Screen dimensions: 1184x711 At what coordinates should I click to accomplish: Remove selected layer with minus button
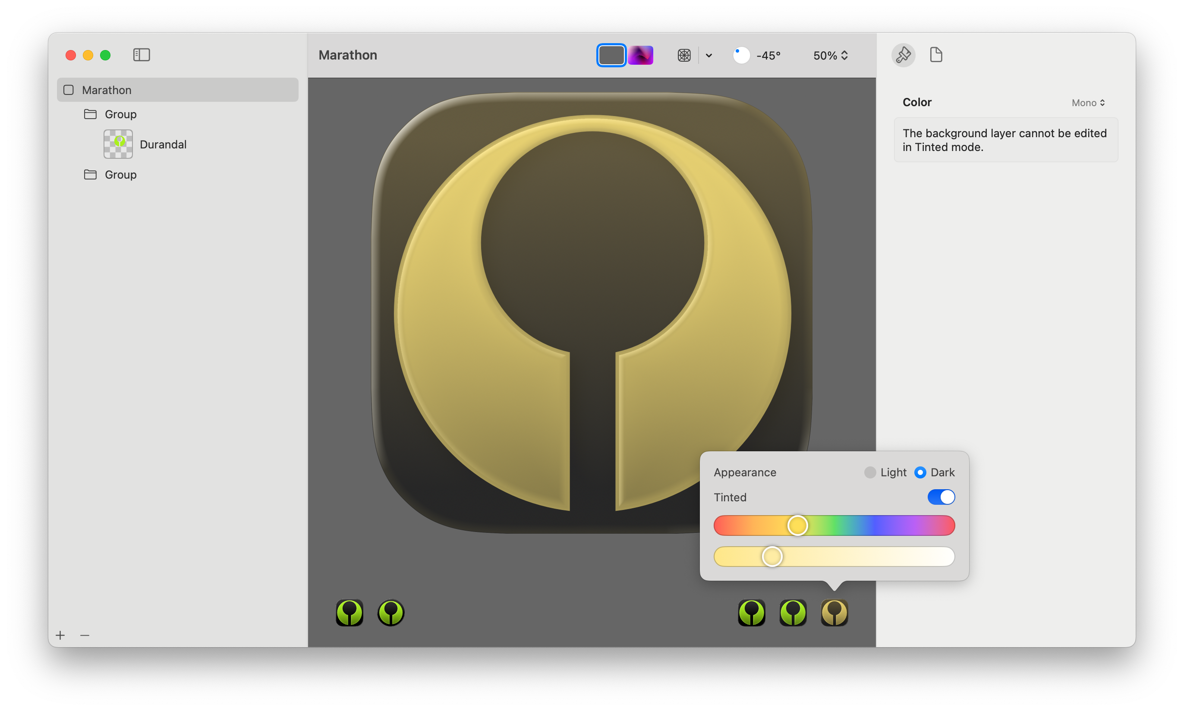(85, 635)
